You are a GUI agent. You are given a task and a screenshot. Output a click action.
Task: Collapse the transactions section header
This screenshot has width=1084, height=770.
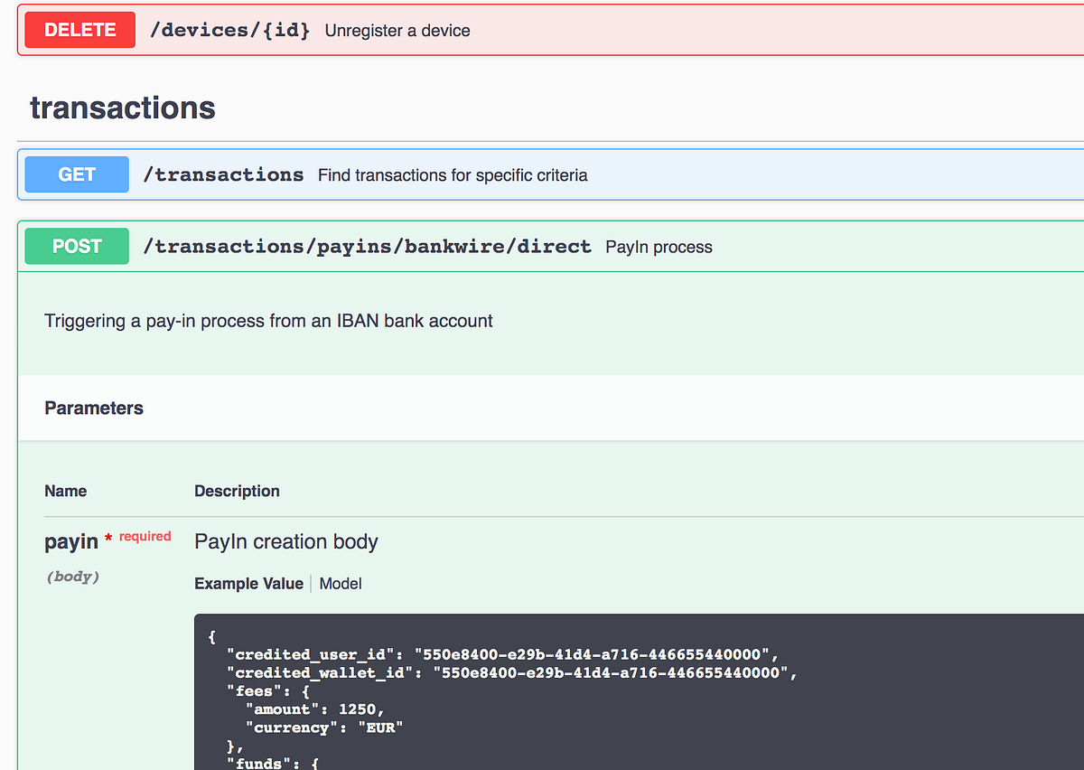pos(123,107)
